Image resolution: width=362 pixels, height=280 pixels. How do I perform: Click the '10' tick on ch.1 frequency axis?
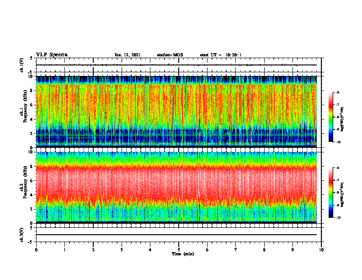click(x=31, y=76)
